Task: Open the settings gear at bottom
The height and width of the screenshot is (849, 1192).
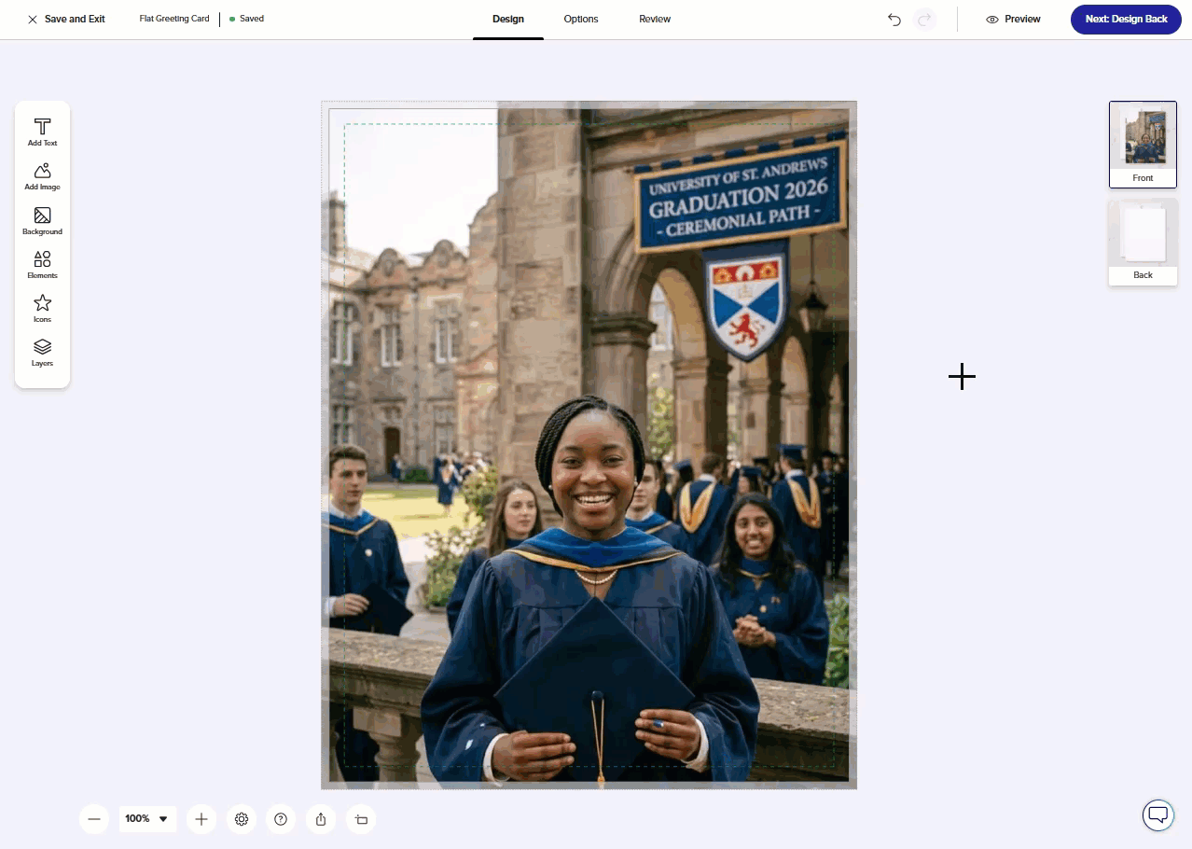Action: tap(242, 819)
